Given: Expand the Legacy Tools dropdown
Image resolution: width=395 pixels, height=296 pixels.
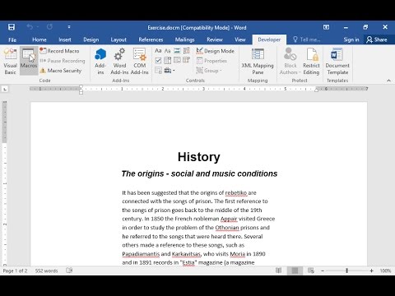Looking at the screenshot, I should pyautogui.click(x=170, y=71).
